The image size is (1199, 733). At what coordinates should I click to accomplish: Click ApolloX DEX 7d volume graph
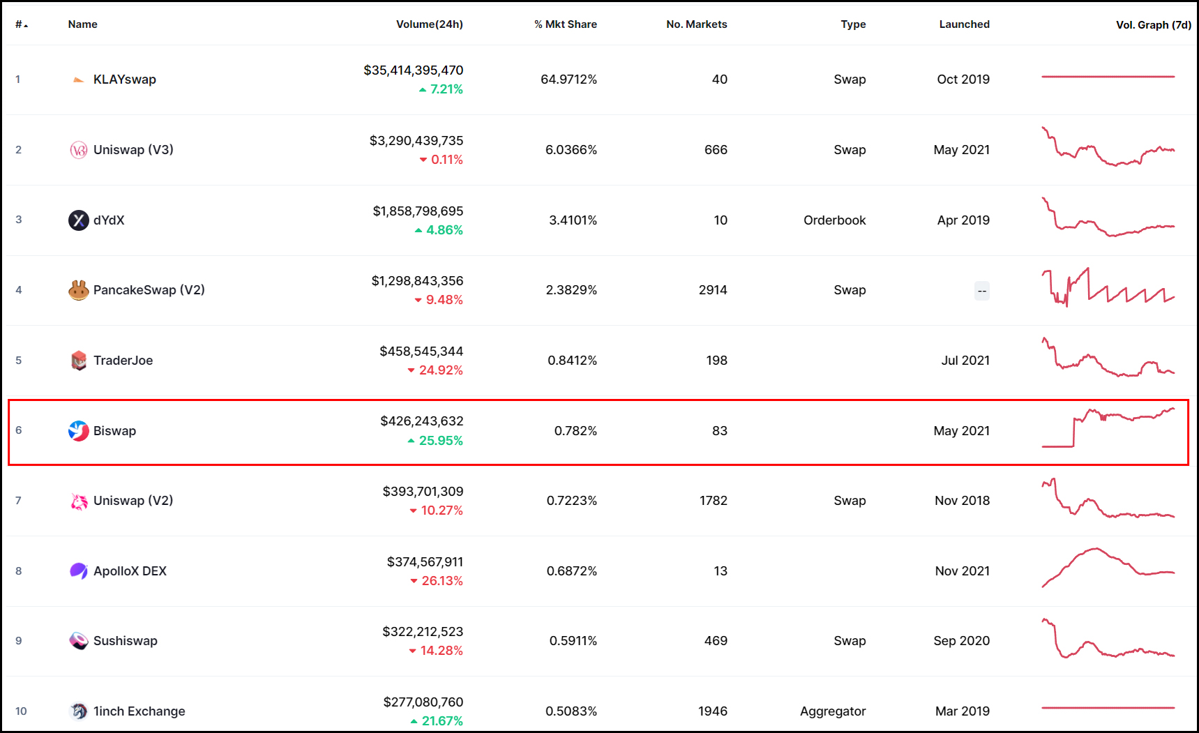tap(1108, 568)
